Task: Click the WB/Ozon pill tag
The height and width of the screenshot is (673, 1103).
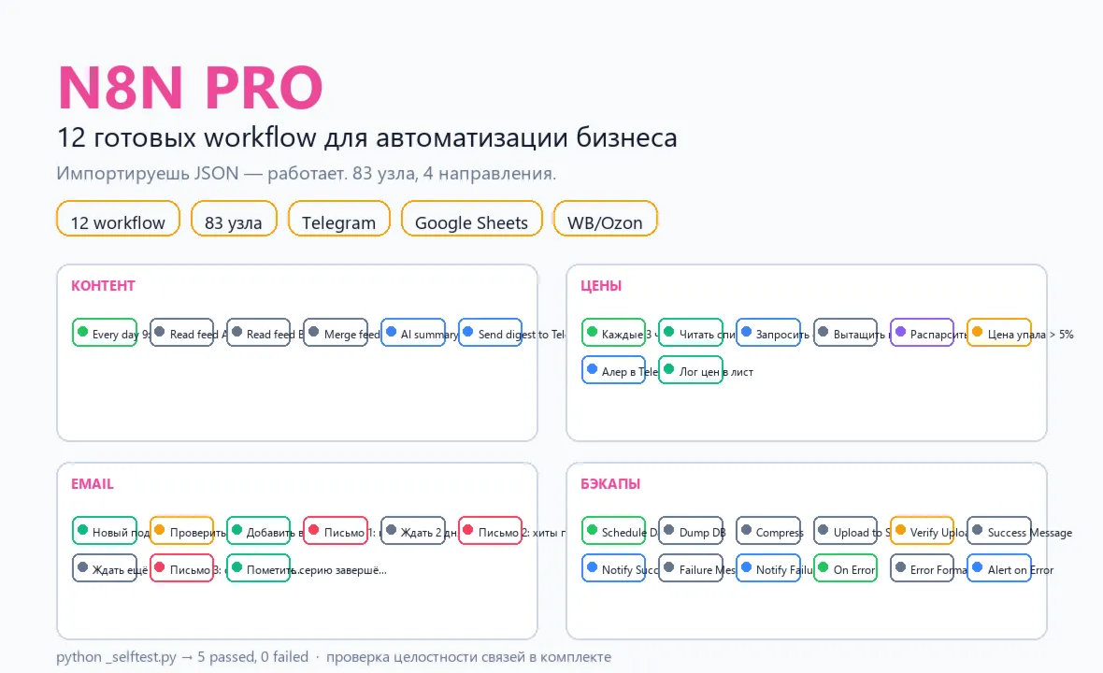Action: click(x=605, y=219)
